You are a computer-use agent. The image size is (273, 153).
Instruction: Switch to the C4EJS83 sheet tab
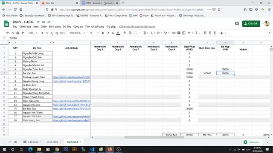(33, 142)
